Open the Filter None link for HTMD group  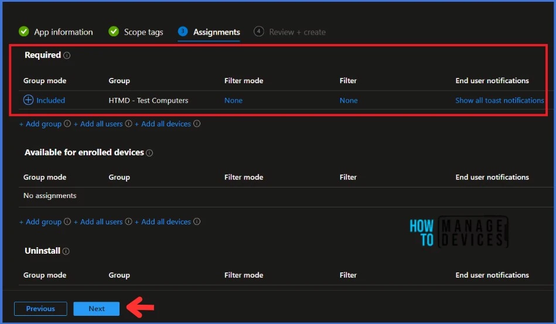point(349,100)
